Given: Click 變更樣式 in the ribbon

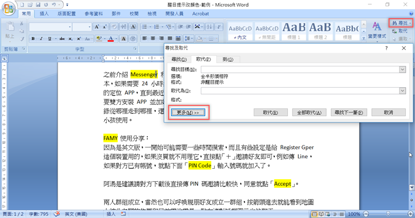Looking at the screenshot, I should [x=377, y=31].
